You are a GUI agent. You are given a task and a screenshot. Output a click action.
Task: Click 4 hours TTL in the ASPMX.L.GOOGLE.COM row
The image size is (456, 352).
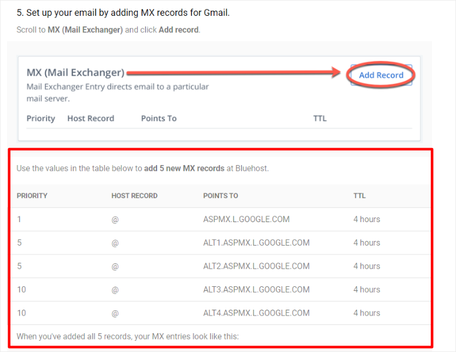[367, 219]
